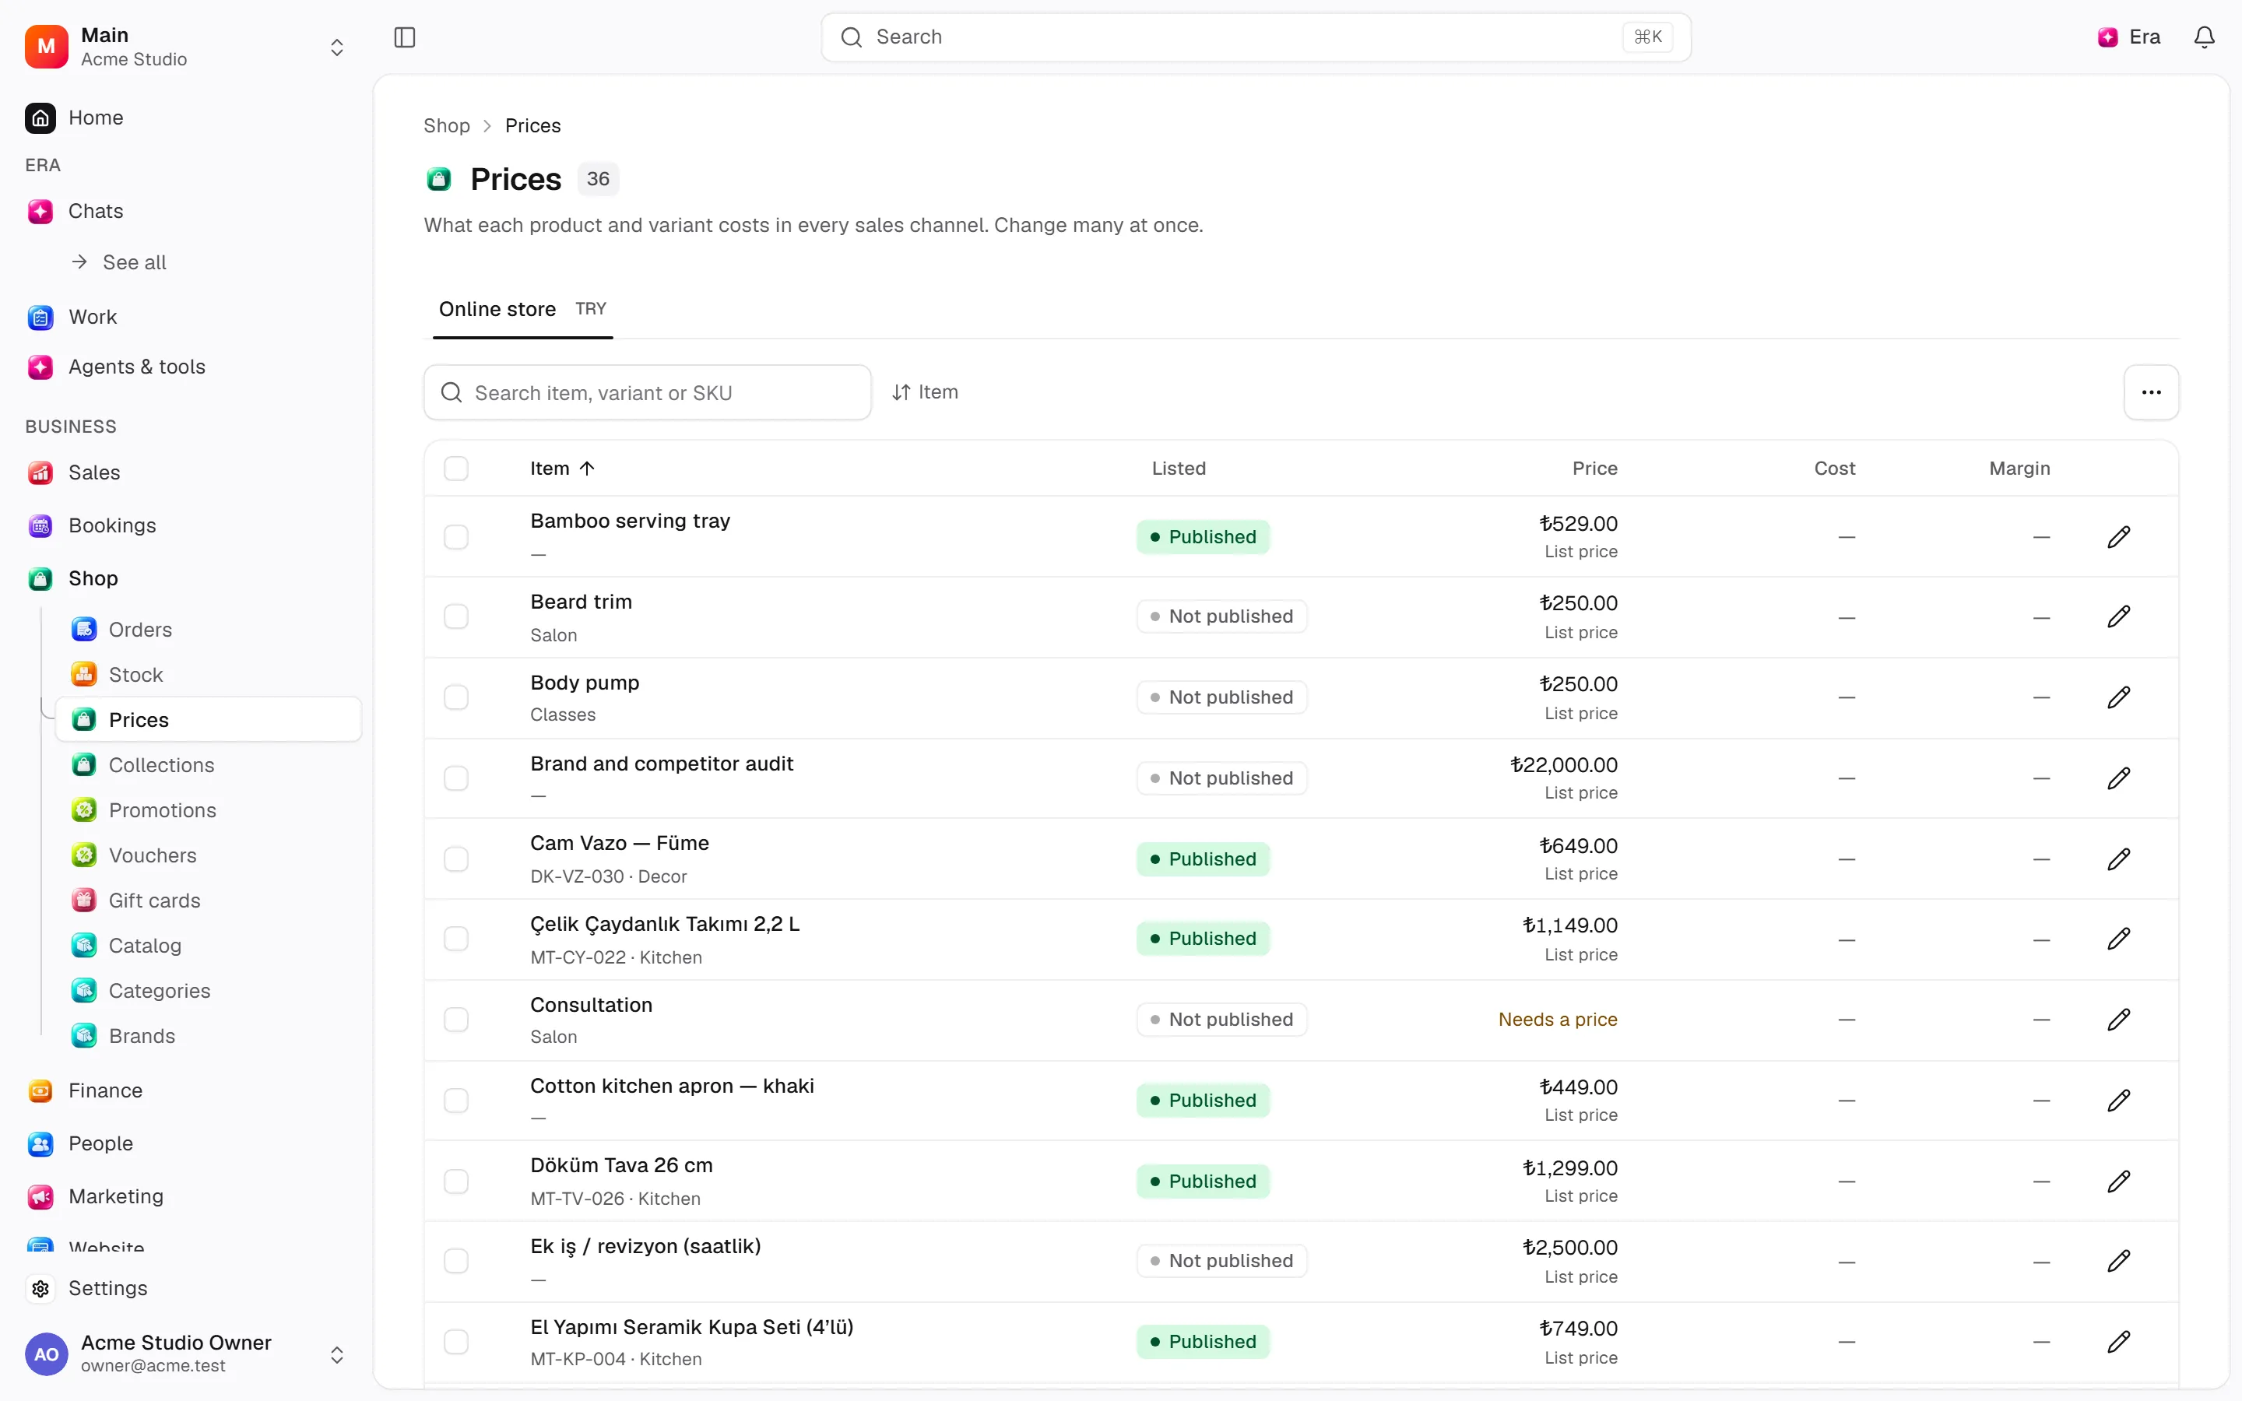Screen dimensions: 2242x1401
Task: Open the three-dot more options menu
Action: [2151, 393]
